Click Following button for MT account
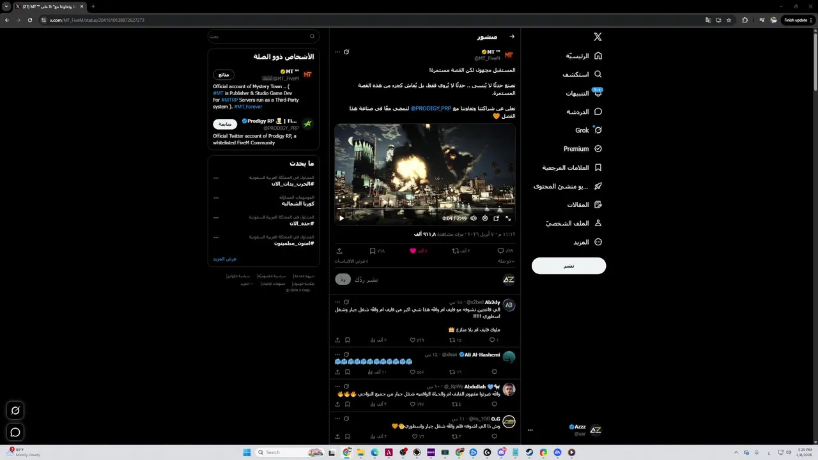Image resolution: width=818 pixels, height=460 pixels. click(x=224, y=75)
